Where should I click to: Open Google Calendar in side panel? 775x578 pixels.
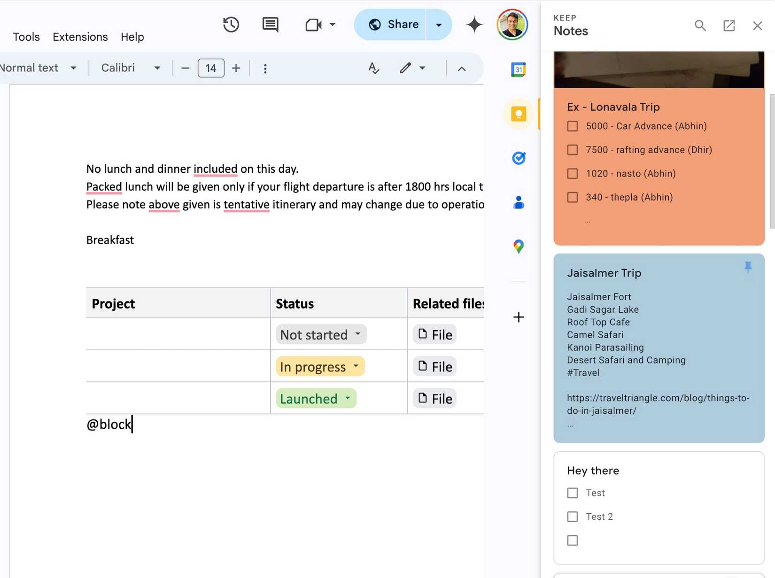click(519, 69)
